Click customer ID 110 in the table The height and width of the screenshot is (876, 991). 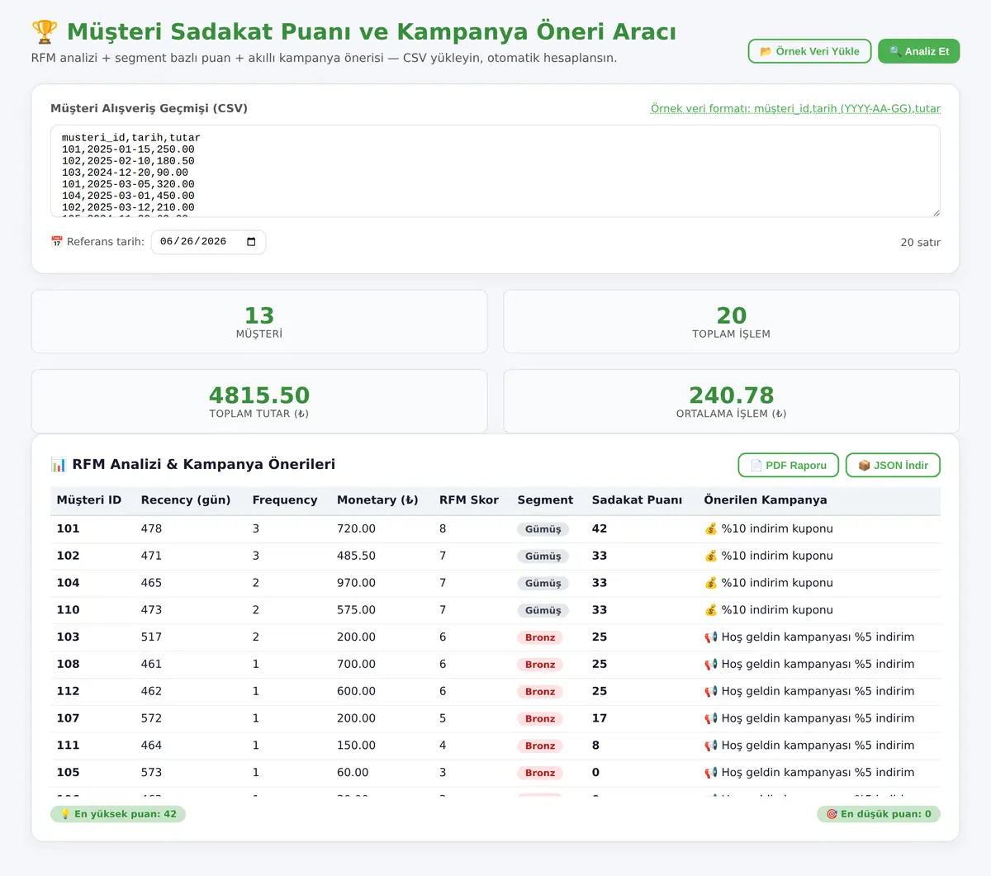pos(69,610)
